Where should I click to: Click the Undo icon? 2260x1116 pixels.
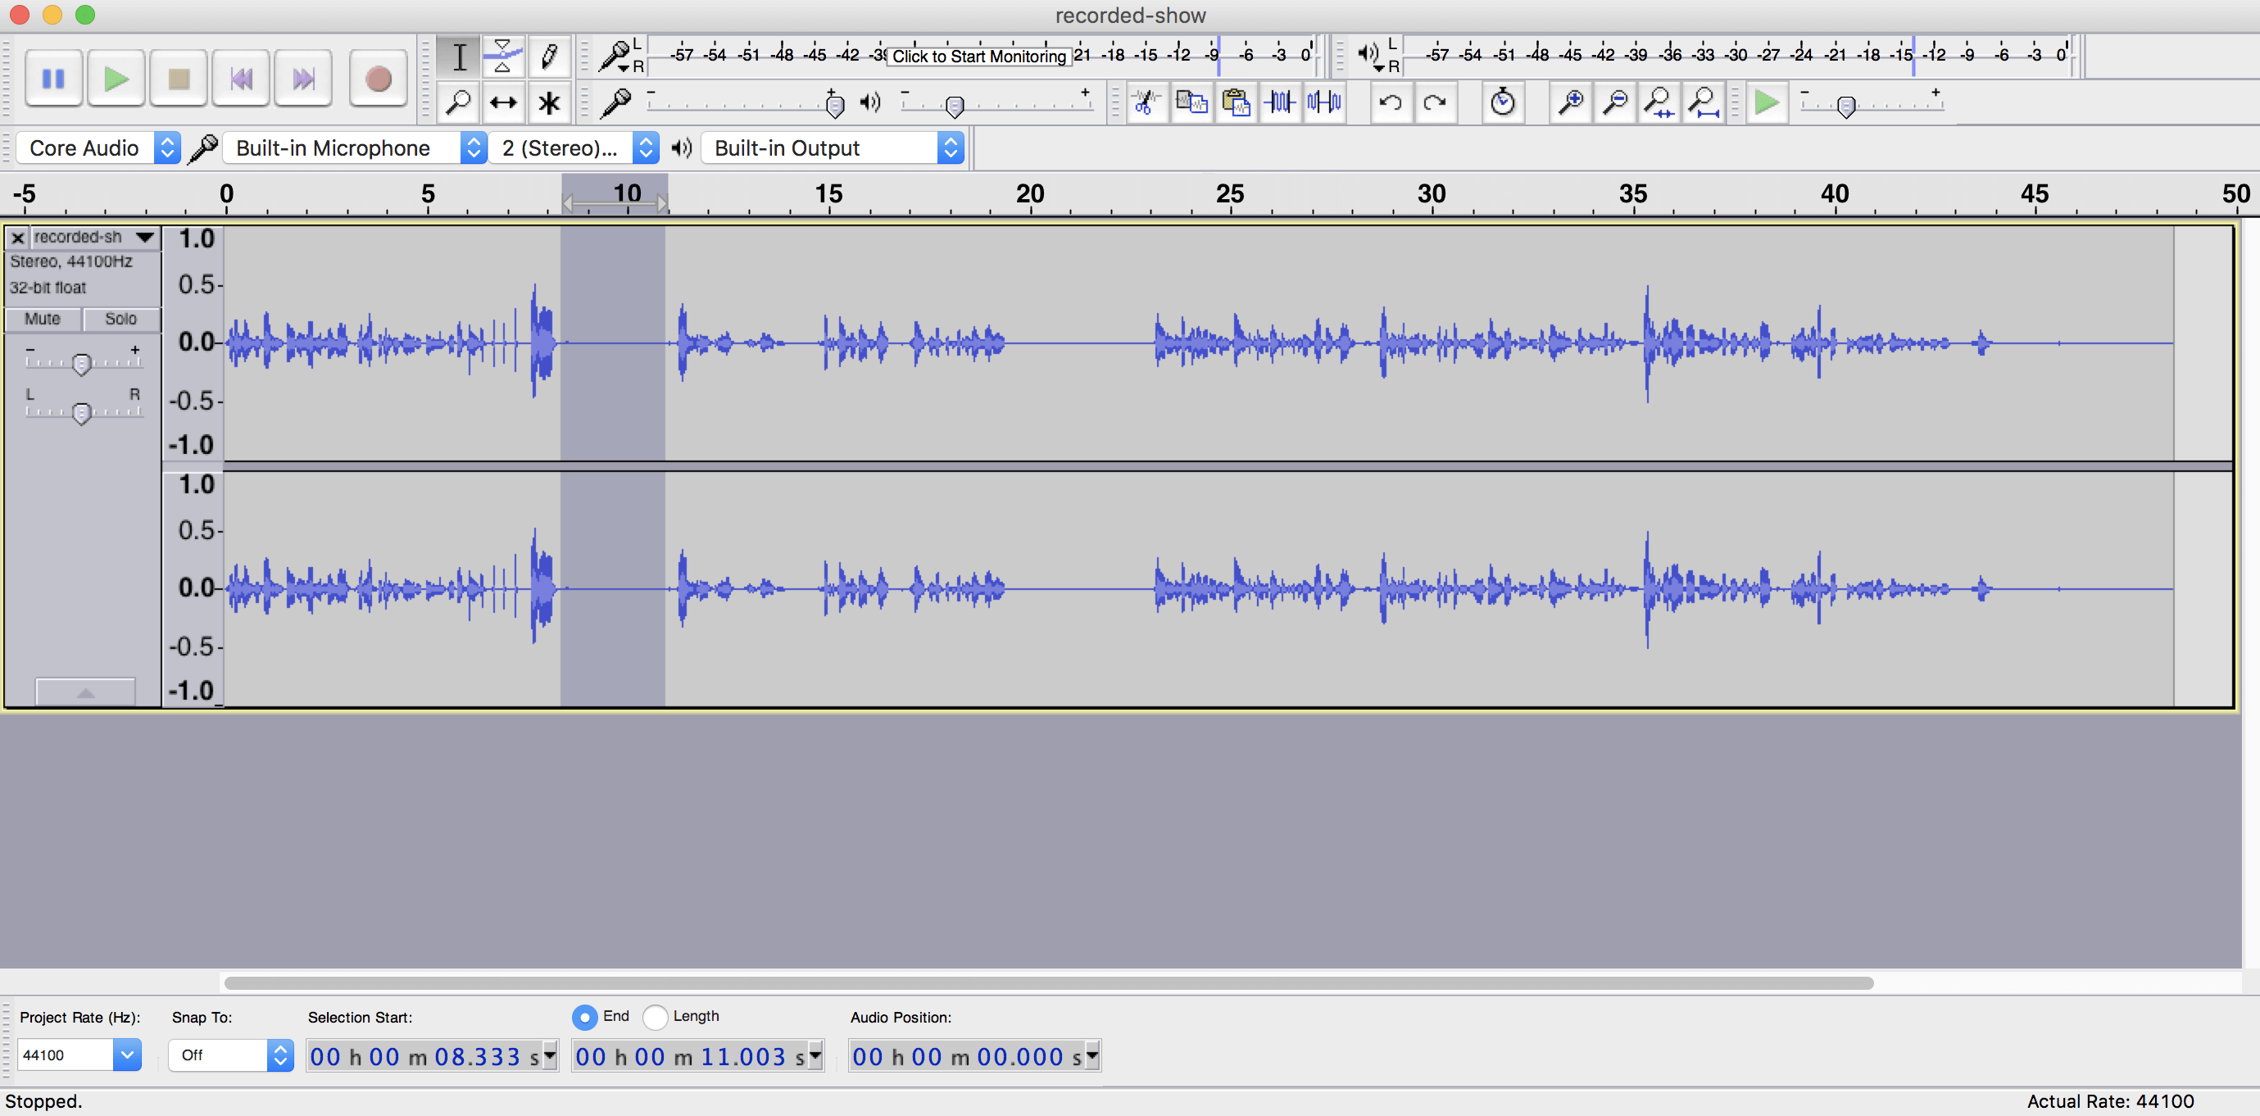(x=1391, y=102)
